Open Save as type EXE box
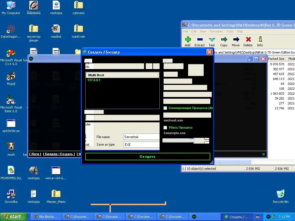This screenshot has height=221, width=295. tap(141, 144)
